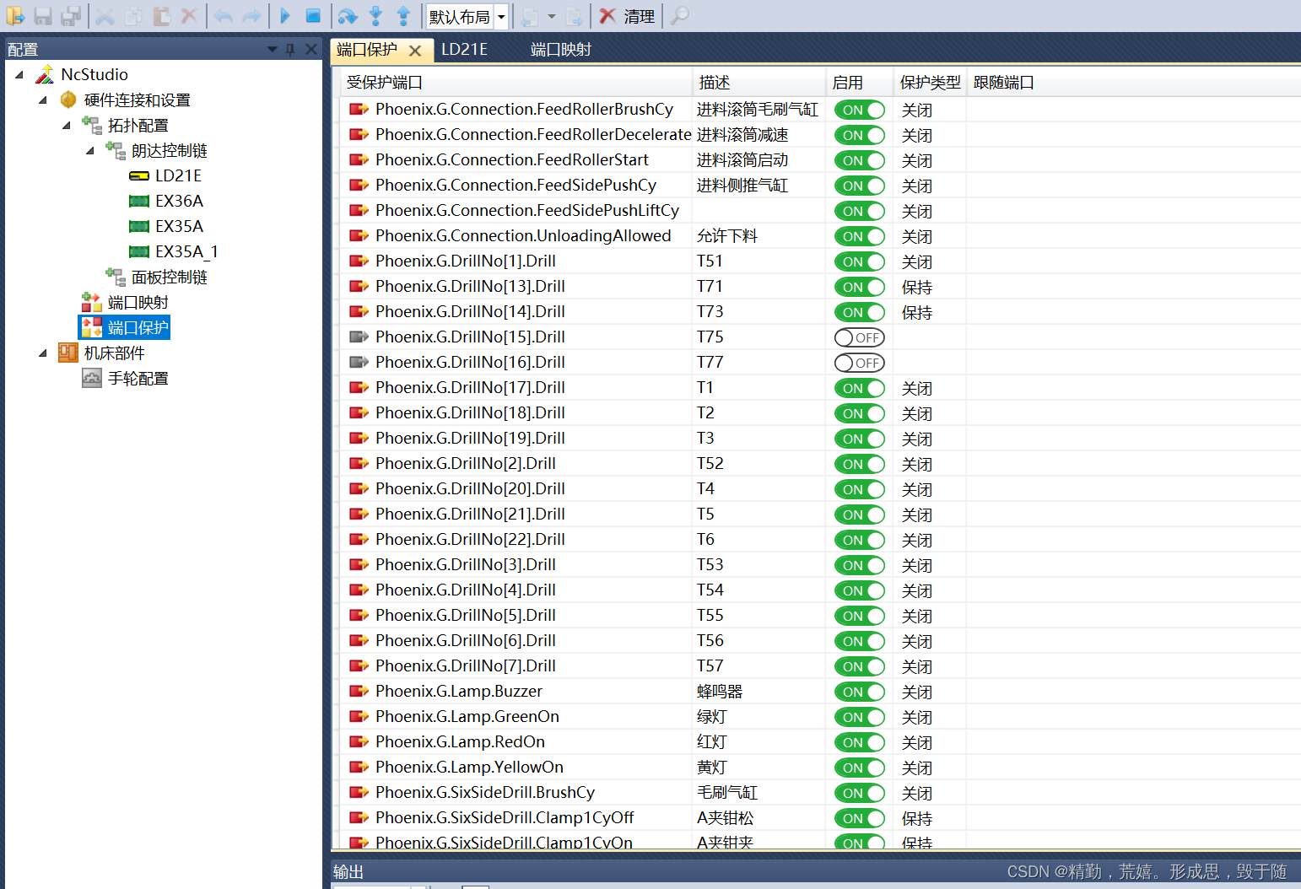
Task: Click the paste clipboard icon
Action: 161,15
